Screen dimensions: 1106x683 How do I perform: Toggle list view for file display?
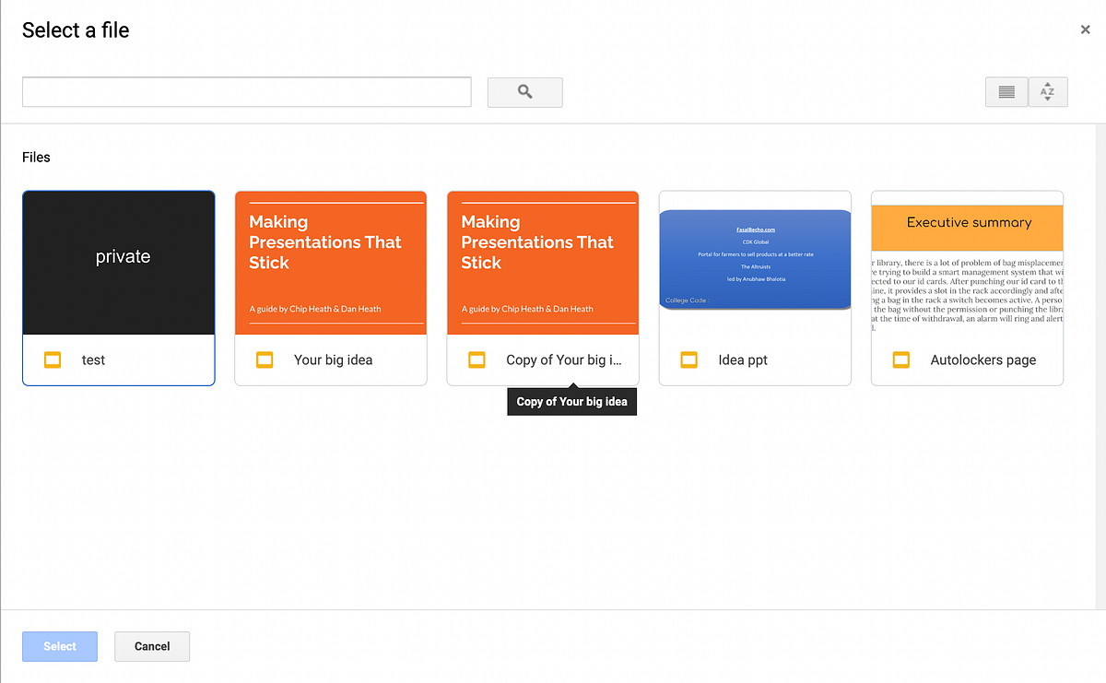(1006, 92)
